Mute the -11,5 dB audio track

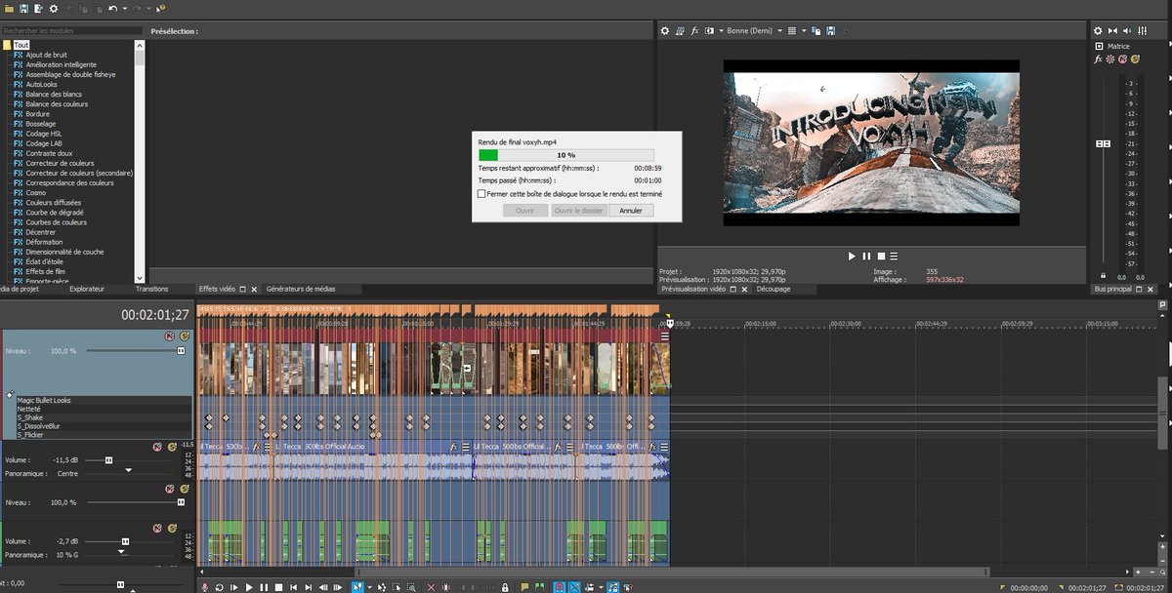[157, 447]
